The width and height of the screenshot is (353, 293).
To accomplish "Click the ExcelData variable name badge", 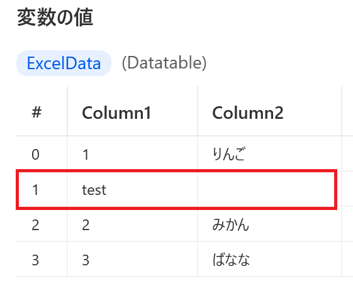I will click(x=64, y=64).
